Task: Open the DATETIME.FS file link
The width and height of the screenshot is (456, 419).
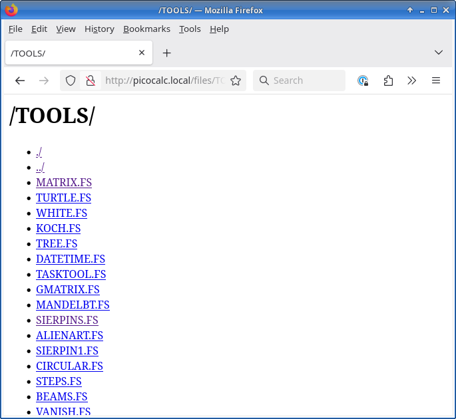Action: pos(71,259)
